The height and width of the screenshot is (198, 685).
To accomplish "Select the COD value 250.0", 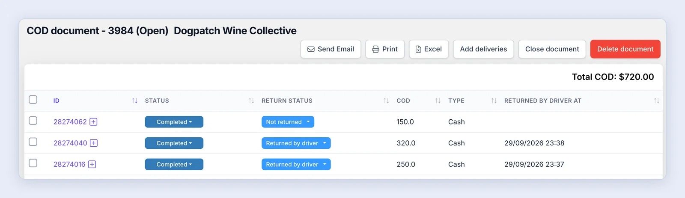I will [406, 164].
